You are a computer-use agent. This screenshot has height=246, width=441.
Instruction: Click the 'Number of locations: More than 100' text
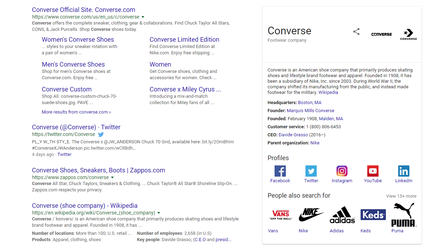82,233
